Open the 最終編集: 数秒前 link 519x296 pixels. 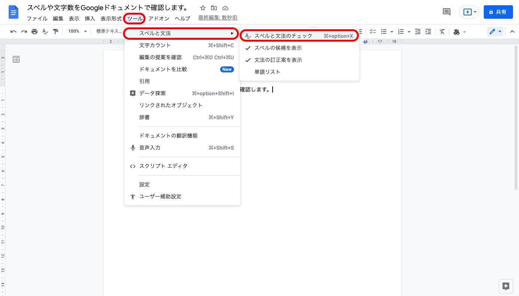217,18
